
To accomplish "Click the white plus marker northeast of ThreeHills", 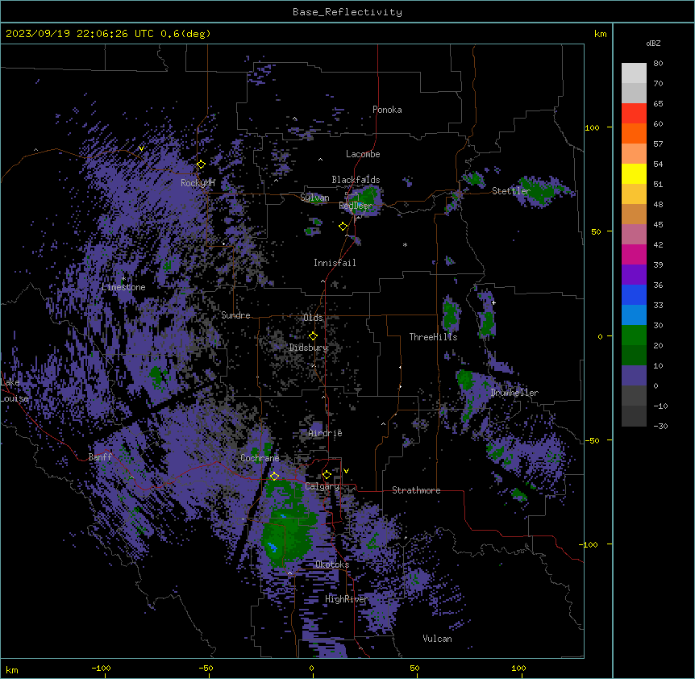I will pyautogui.click(x=493, y=302).
